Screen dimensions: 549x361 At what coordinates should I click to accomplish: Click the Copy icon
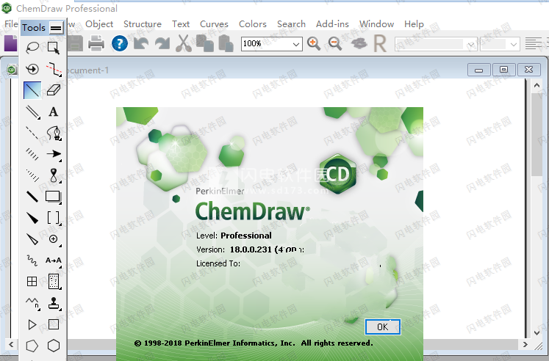click(x=205, y=43)
